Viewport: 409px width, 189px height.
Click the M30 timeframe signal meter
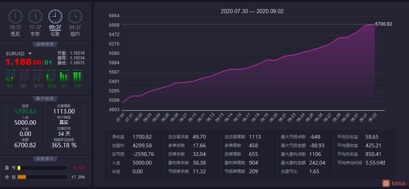(51, 77)
